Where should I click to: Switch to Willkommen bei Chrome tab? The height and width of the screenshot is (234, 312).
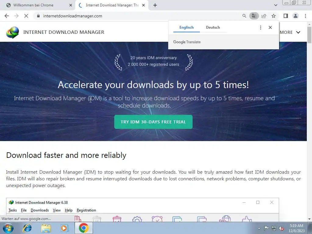point(38,5)
